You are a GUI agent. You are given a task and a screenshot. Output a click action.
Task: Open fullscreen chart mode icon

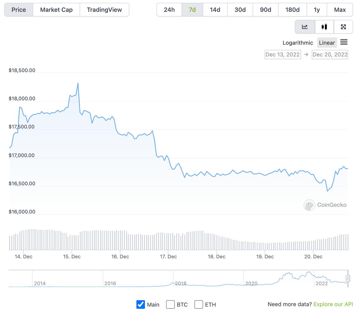(343, 27)
